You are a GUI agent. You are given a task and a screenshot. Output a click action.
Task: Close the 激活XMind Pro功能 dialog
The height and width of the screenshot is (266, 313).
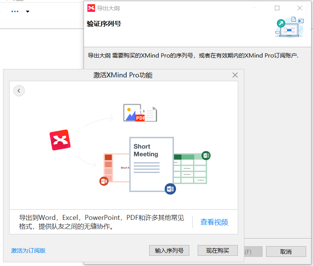(x=235, y=75)
